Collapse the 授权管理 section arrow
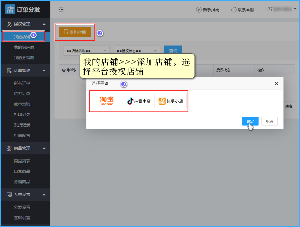The width and height of the screenshot is (300, 227). [44, 24]
